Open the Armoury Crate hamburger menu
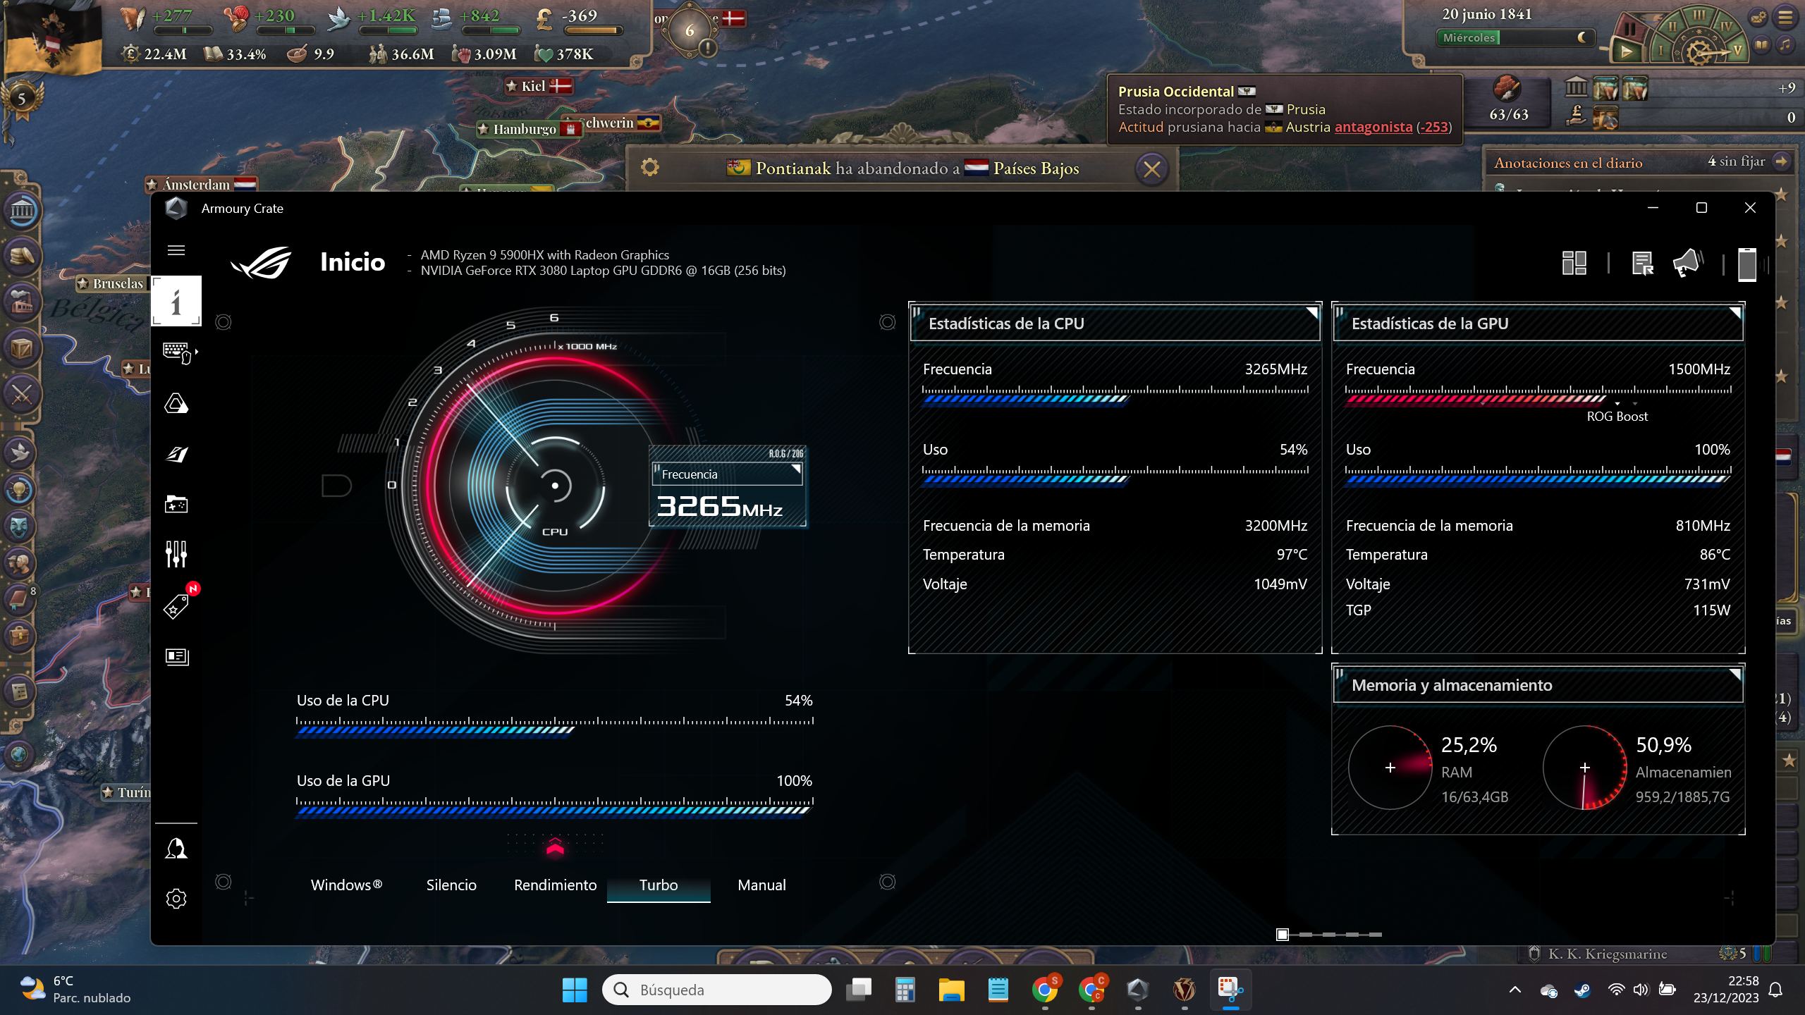 (x=176, y=250)
